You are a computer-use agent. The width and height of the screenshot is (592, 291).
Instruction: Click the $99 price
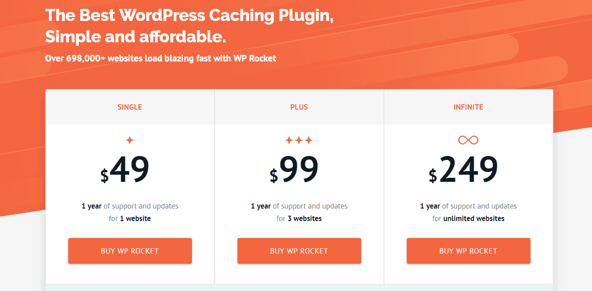click(294, 170)
